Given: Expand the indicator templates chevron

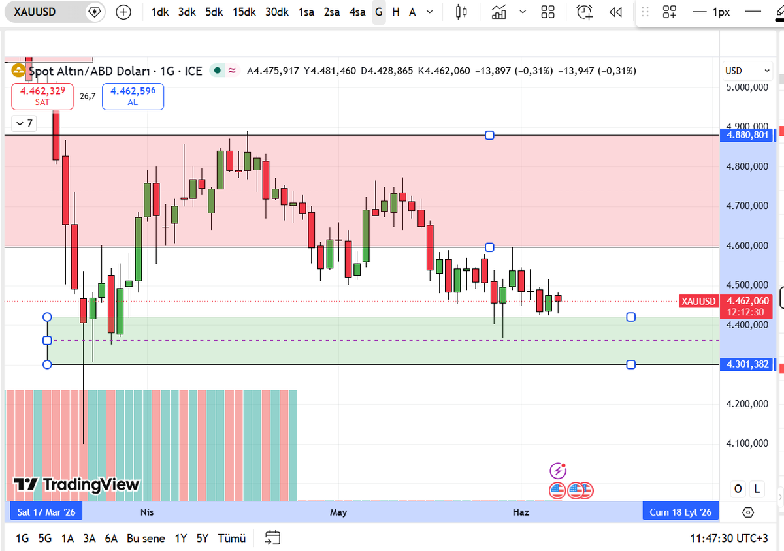Looking at the screenshot, I should click(522, 12).
